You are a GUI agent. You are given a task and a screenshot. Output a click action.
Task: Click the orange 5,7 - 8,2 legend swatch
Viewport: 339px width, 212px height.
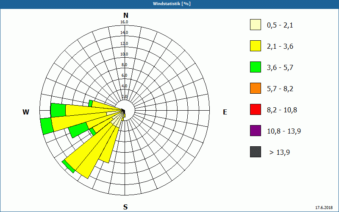tap(256, 88)
